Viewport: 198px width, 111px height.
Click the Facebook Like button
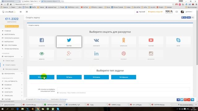184,18
